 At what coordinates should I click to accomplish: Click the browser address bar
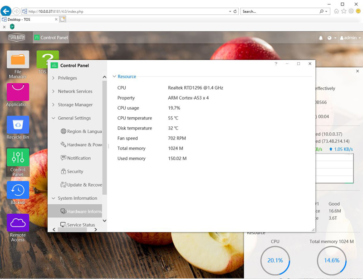point(132,11)
